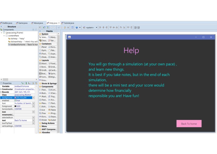This screenshot has height=154, width=217.
Task: Expand the Menu palette category
Action: 48,126
